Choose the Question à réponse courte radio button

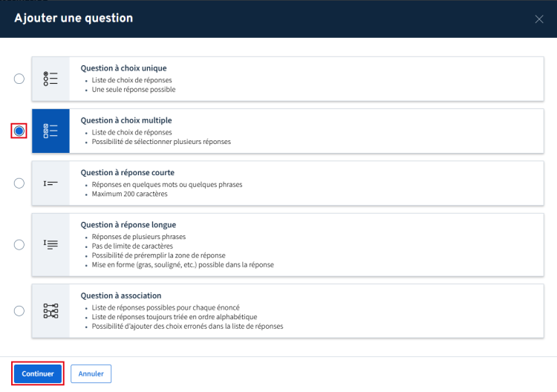[x=19, y=183]
